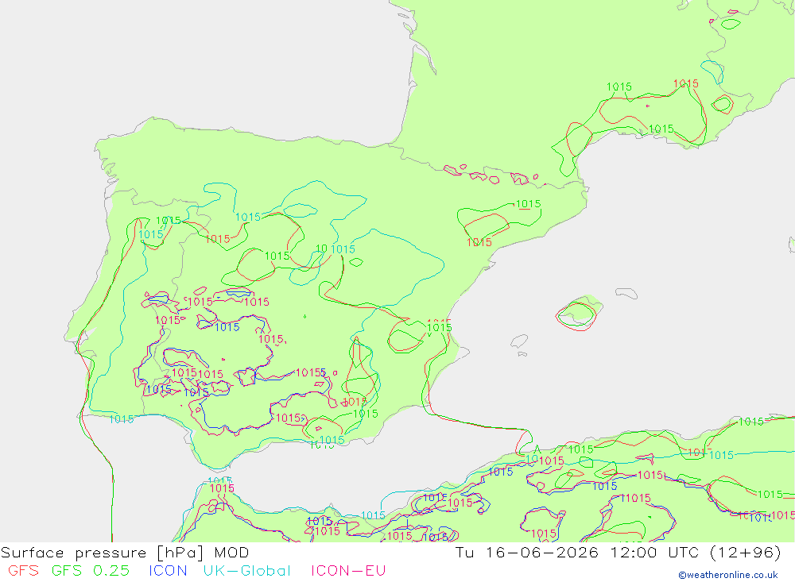
Task: Click the cyan 1015 label off southwest Portugal coast
Action: 122,419
